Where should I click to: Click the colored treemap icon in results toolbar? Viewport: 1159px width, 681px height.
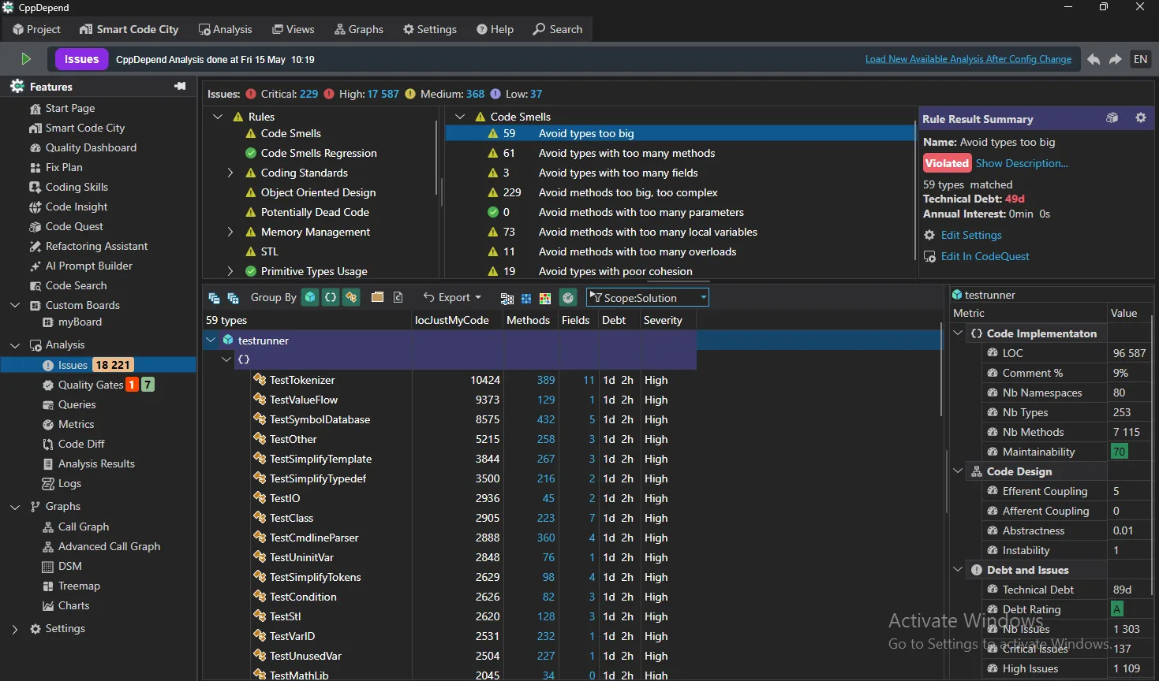pos(545,298)
